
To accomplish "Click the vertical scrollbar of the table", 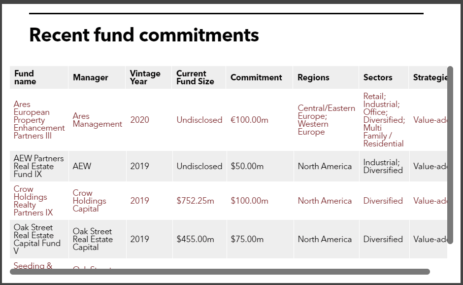I will click(x=450, y=155).
